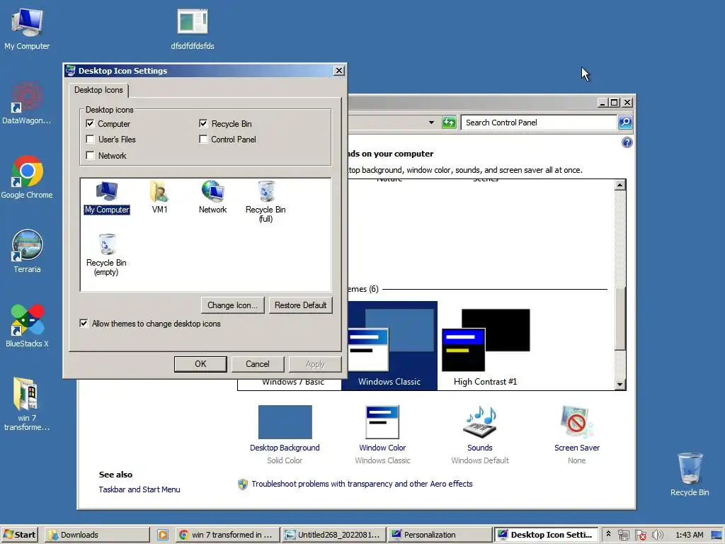Image resolution: width=725 pixels, height=544 pixels.
Task: Click the volume speaker tray icon
Action: (657, 535)
